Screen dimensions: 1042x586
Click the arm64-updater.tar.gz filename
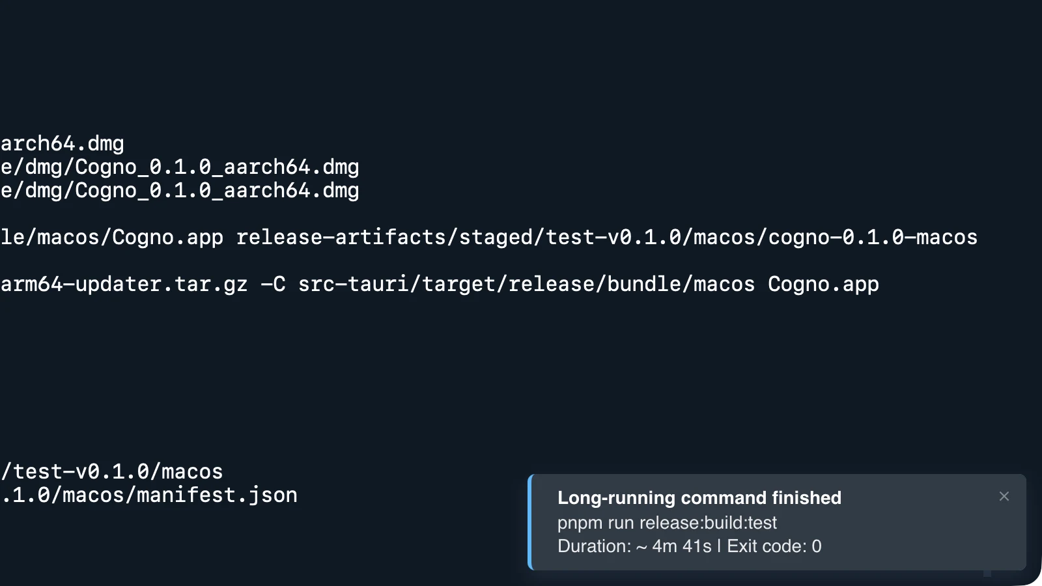(124, 284)
